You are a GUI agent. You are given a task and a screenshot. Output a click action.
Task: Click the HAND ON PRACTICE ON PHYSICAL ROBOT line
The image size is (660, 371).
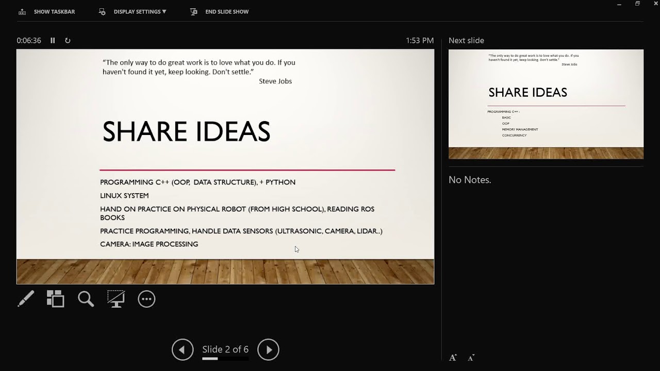(237, 213)
